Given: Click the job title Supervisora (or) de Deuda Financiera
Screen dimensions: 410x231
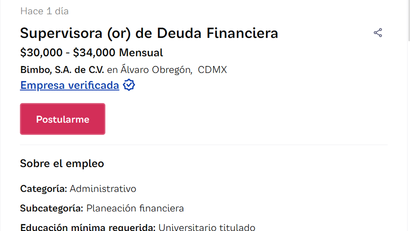Looking at the screenshot, I should pyautogui.click(x=149, y=33).
